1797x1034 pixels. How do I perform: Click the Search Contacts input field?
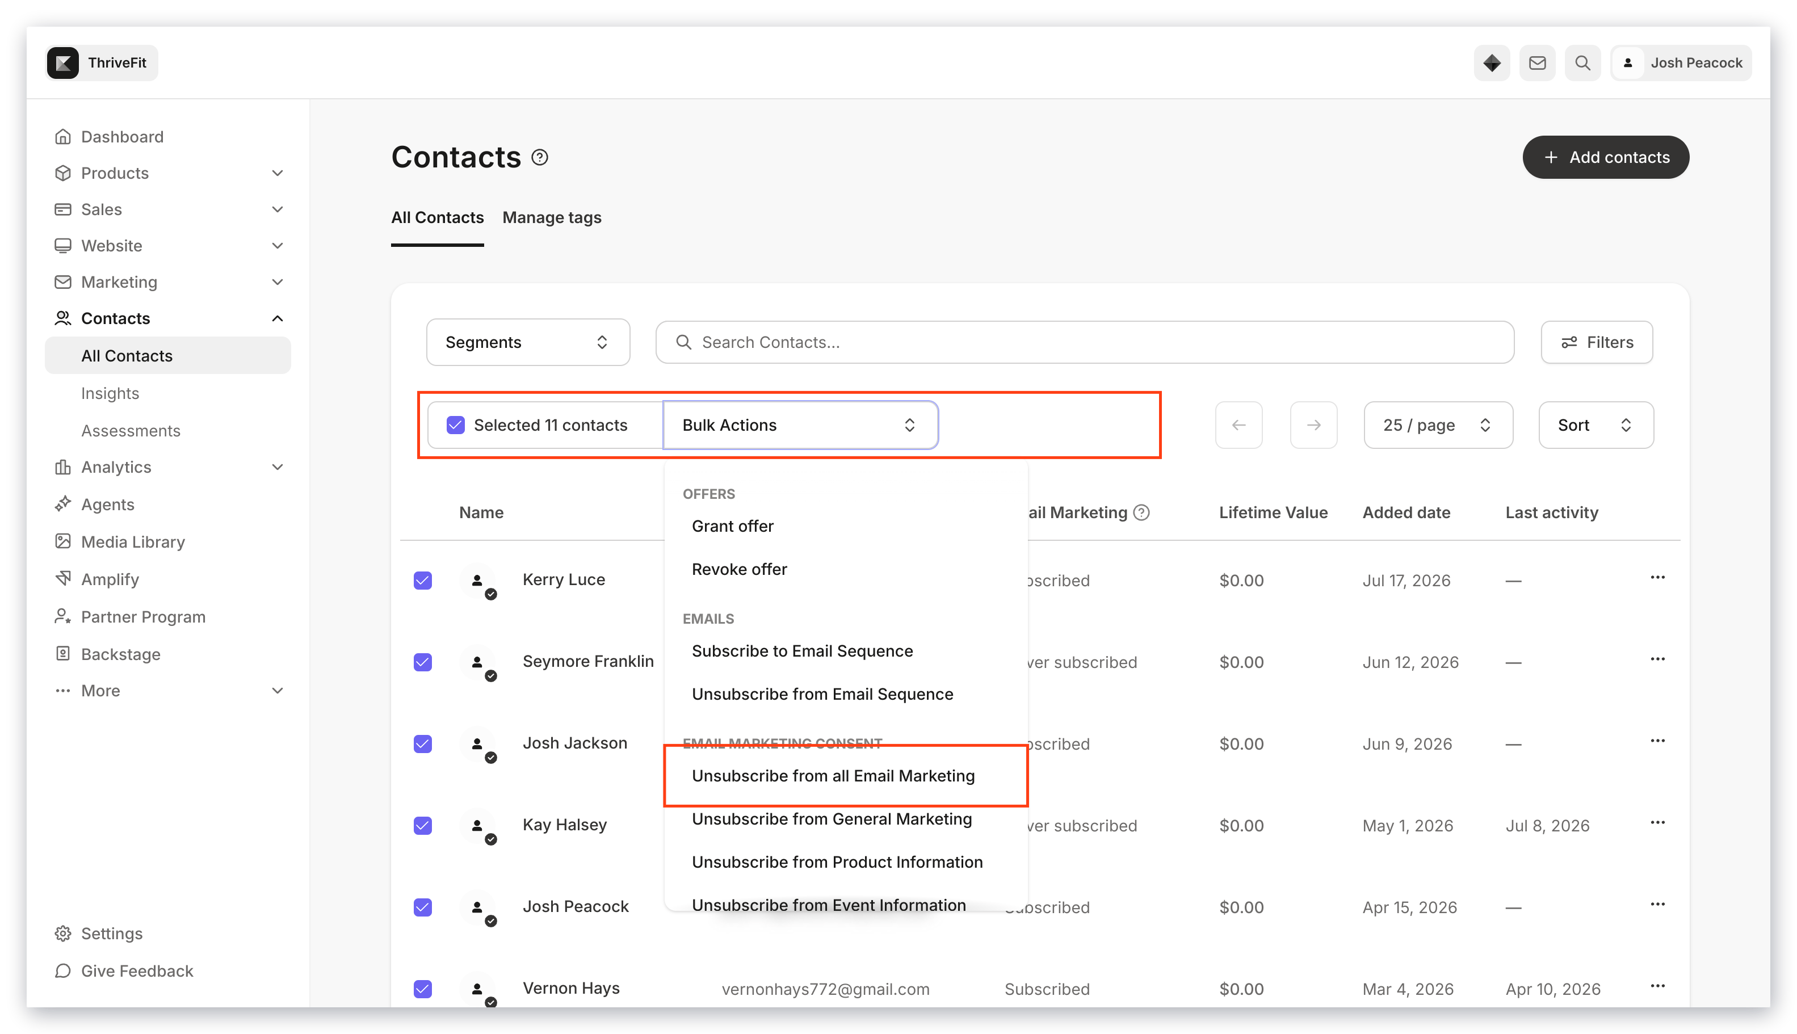coord(1084,342)
